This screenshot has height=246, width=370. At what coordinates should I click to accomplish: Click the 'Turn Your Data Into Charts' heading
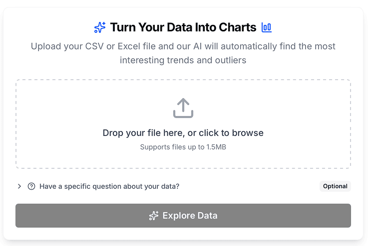(x=183, y=27)
